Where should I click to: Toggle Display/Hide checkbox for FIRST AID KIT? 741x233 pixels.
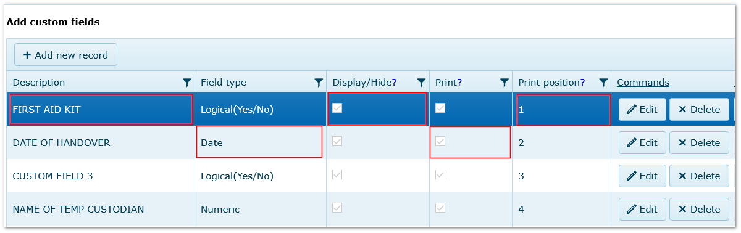(337, 108)
